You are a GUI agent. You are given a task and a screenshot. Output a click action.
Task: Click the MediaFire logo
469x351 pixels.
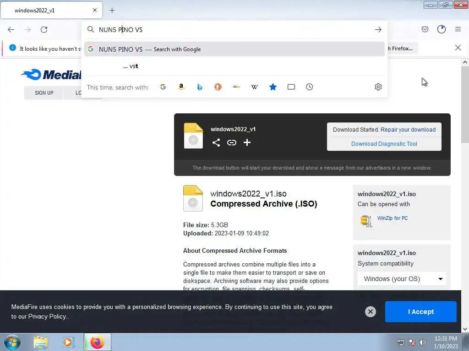51,74
